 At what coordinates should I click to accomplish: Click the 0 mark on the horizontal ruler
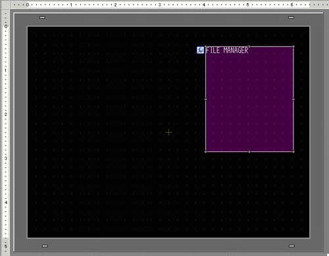tap(28, 5)
